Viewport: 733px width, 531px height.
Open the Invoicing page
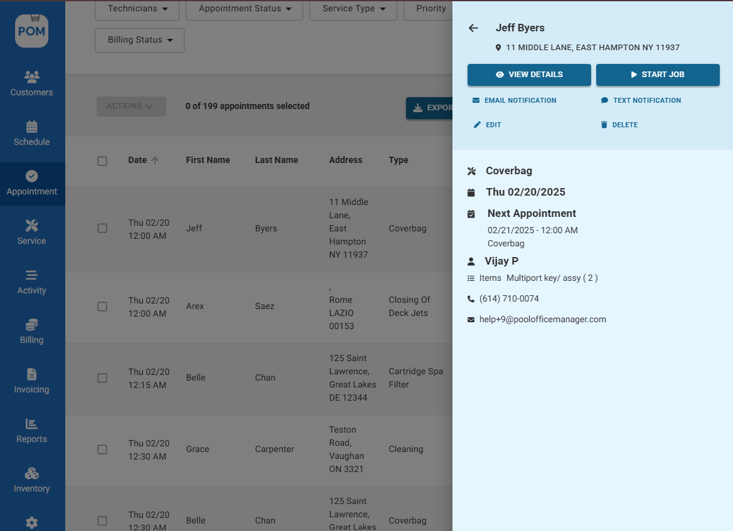point(31,381)
